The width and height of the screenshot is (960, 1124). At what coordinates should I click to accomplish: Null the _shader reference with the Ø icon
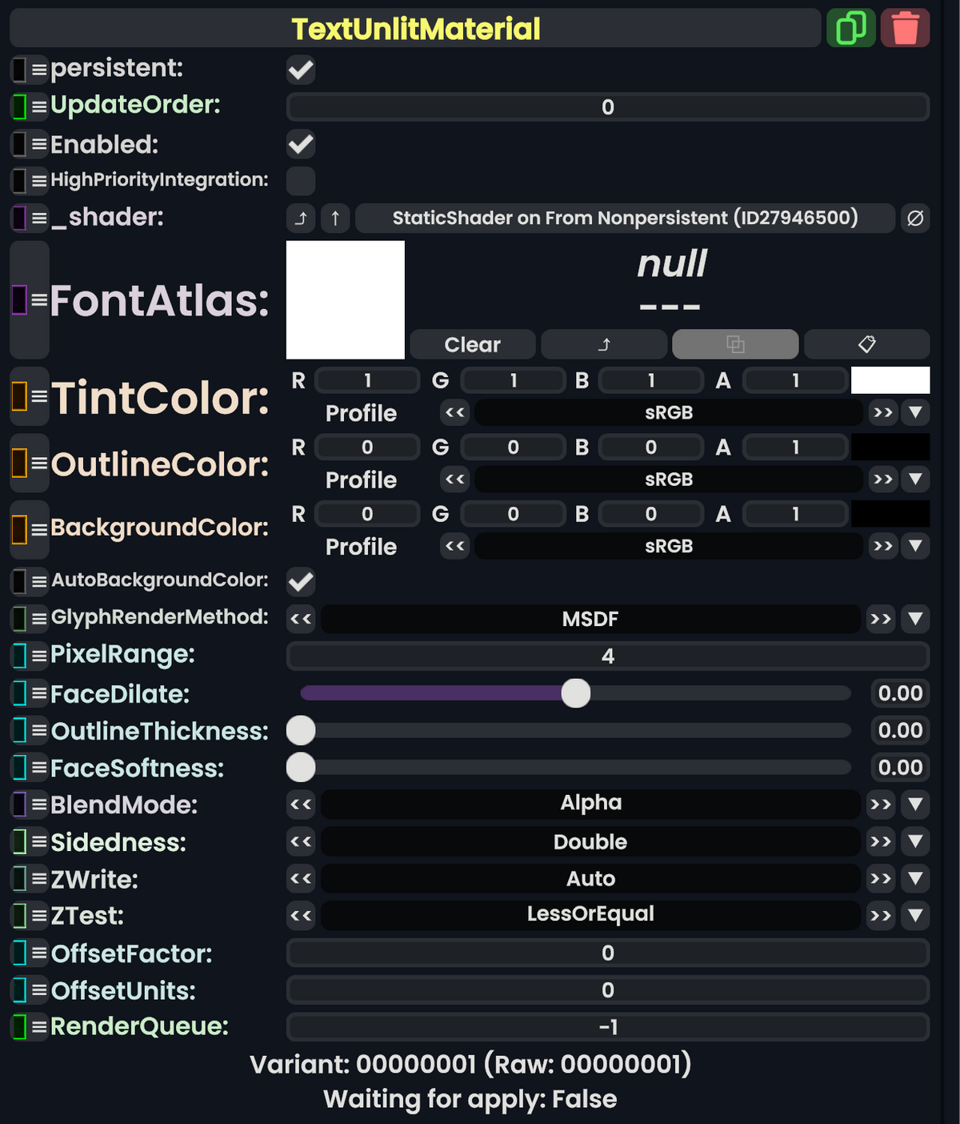point(916,218)
